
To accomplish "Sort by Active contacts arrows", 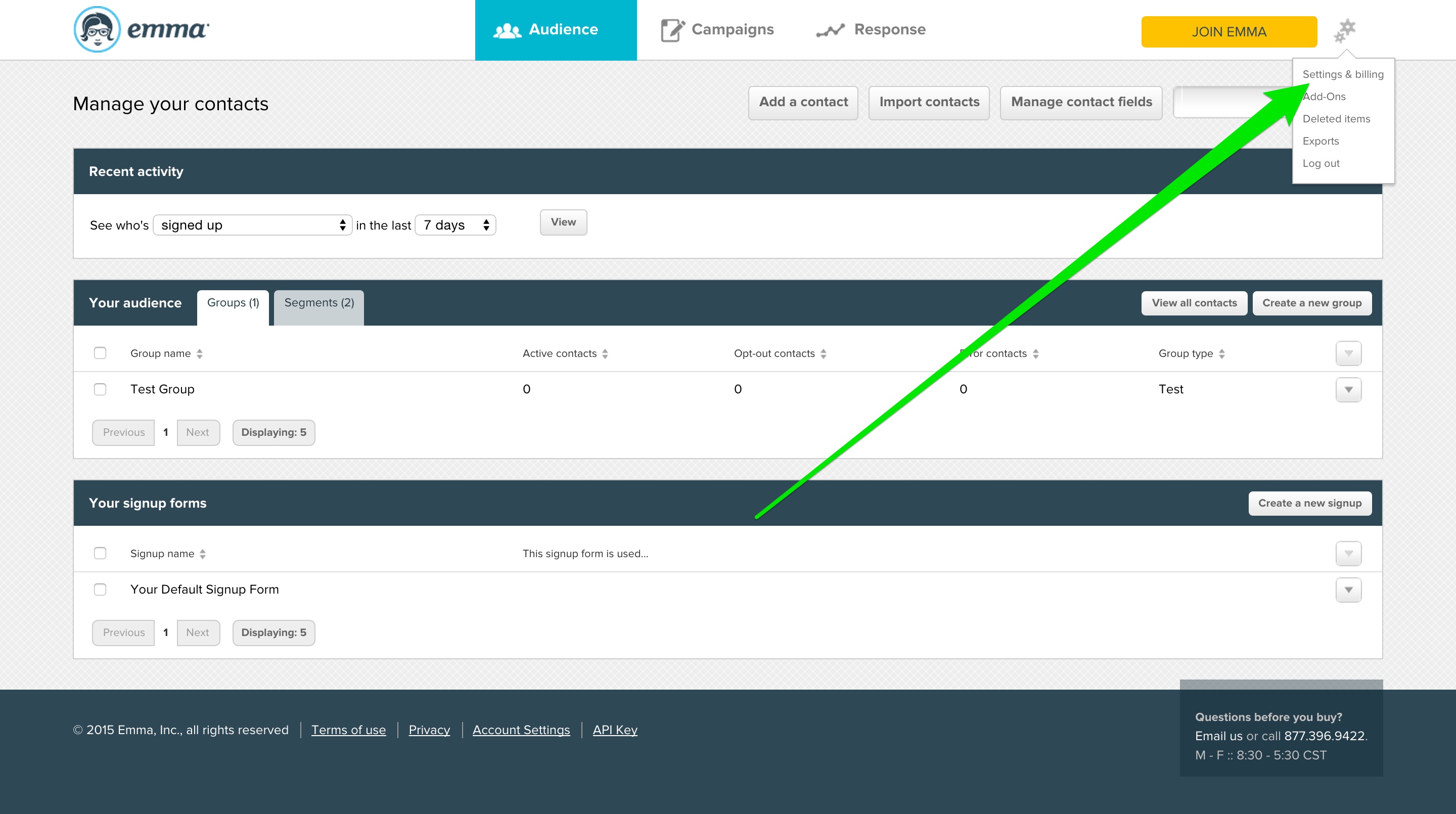I will [x=605, y=354].
